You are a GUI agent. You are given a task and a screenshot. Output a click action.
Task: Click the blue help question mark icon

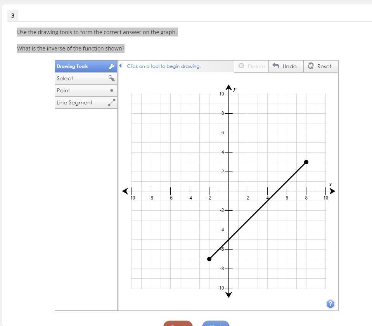tap(330, 304)
